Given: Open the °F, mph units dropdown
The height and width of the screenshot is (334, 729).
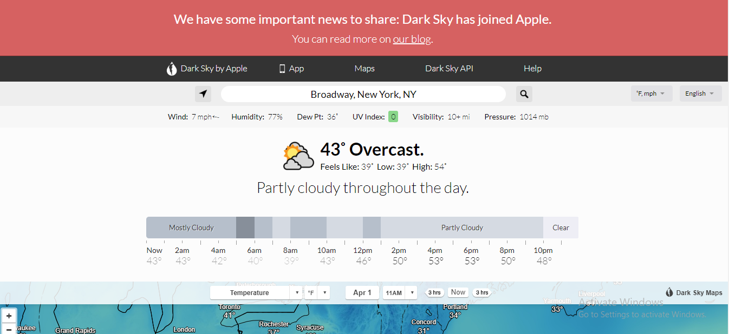Looking at the screenshot, I should pos(652,93).
